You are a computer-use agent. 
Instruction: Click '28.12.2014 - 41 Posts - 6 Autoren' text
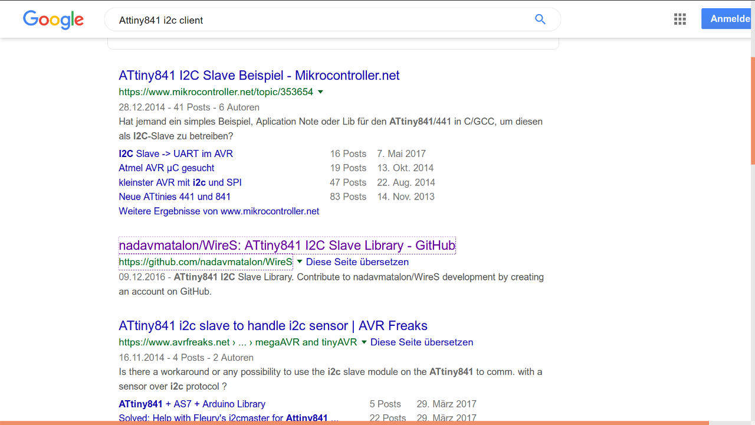[x=189, y=107]
